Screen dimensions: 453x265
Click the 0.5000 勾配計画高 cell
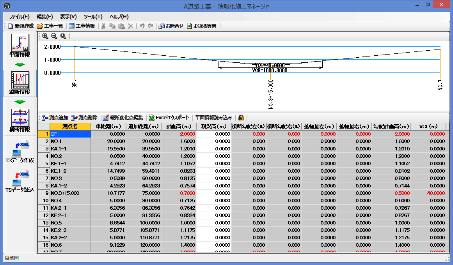(x=391, y=193)
